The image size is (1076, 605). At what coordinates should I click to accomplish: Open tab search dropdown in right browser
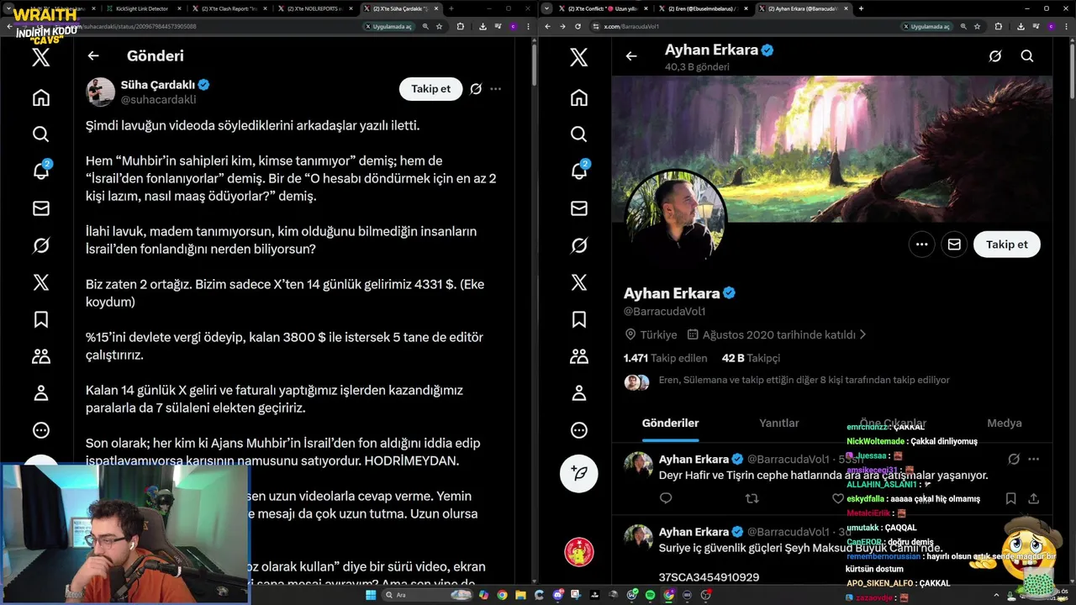point(547,8)
